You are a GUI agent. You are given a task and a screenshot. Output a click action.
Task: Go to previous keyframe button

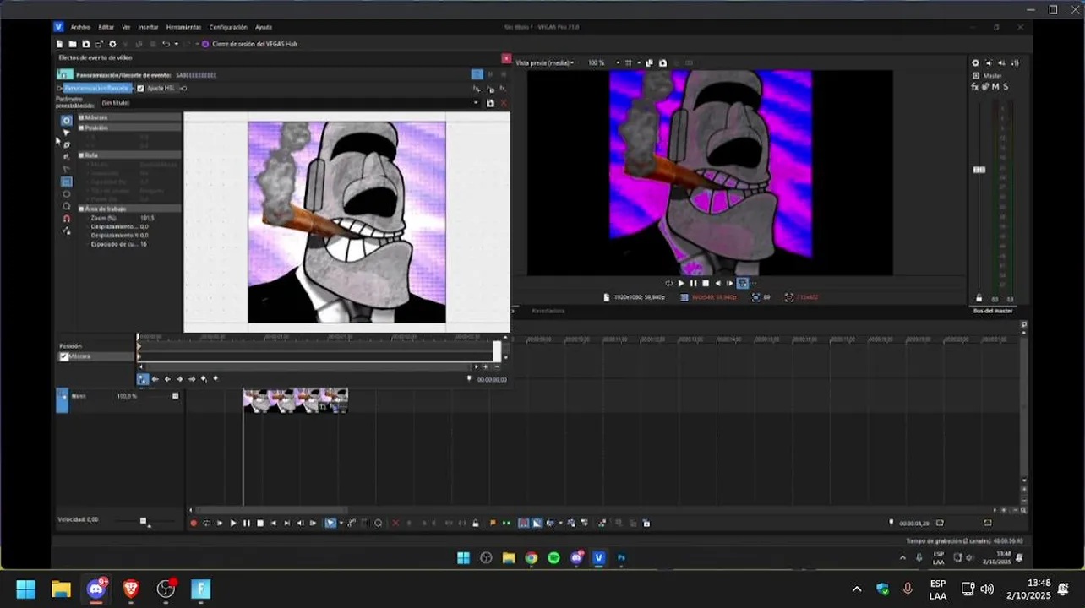(x=167, y=379)
